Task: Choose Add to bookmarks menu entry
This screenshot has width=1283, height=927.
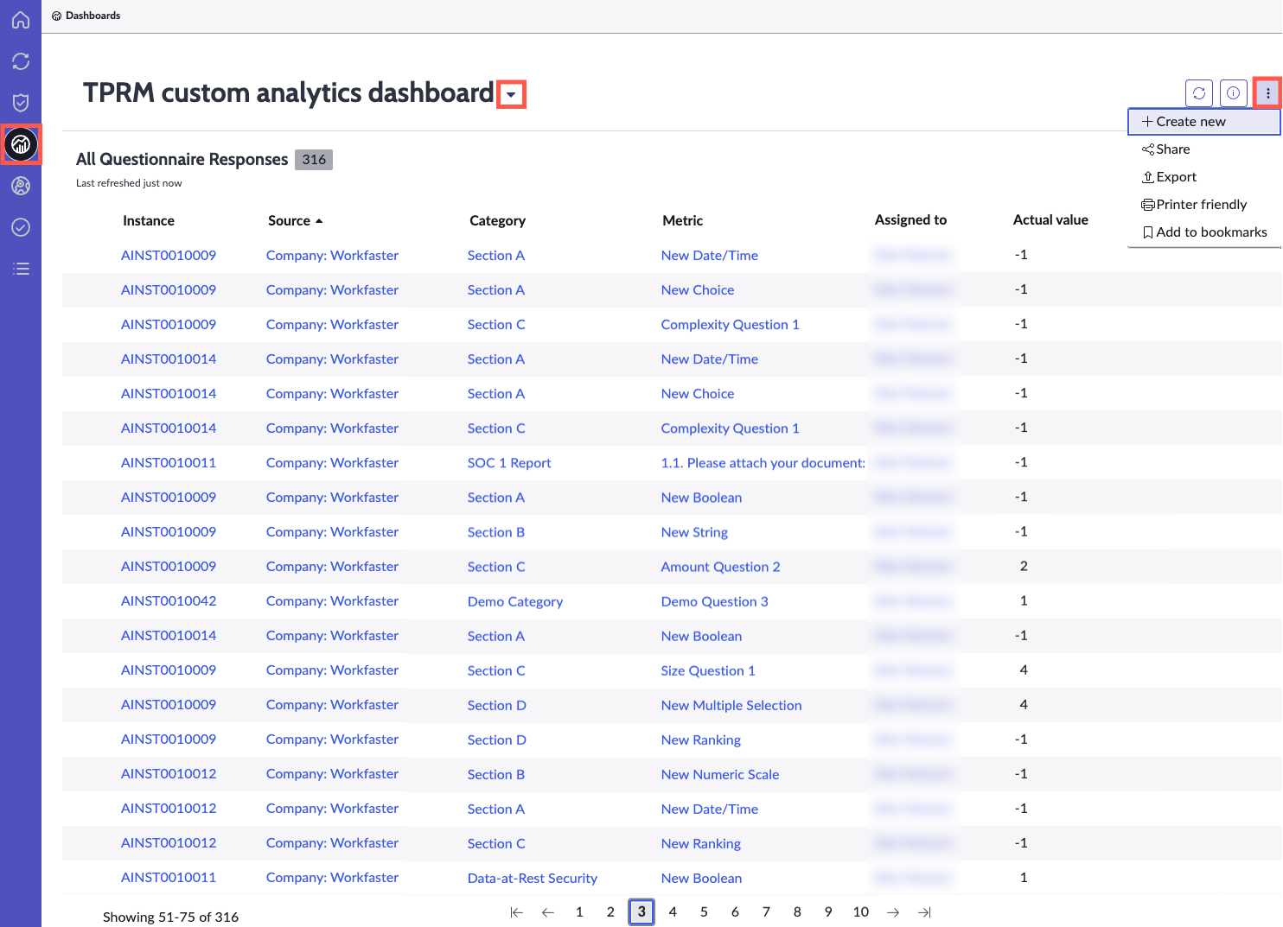Action: [1204, 232]
